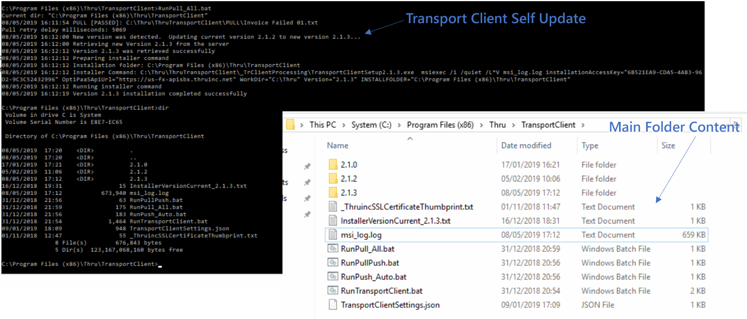Go to the Thru breadcrumb folder
This screenshot has height=319, width=747.
(497, 125)
